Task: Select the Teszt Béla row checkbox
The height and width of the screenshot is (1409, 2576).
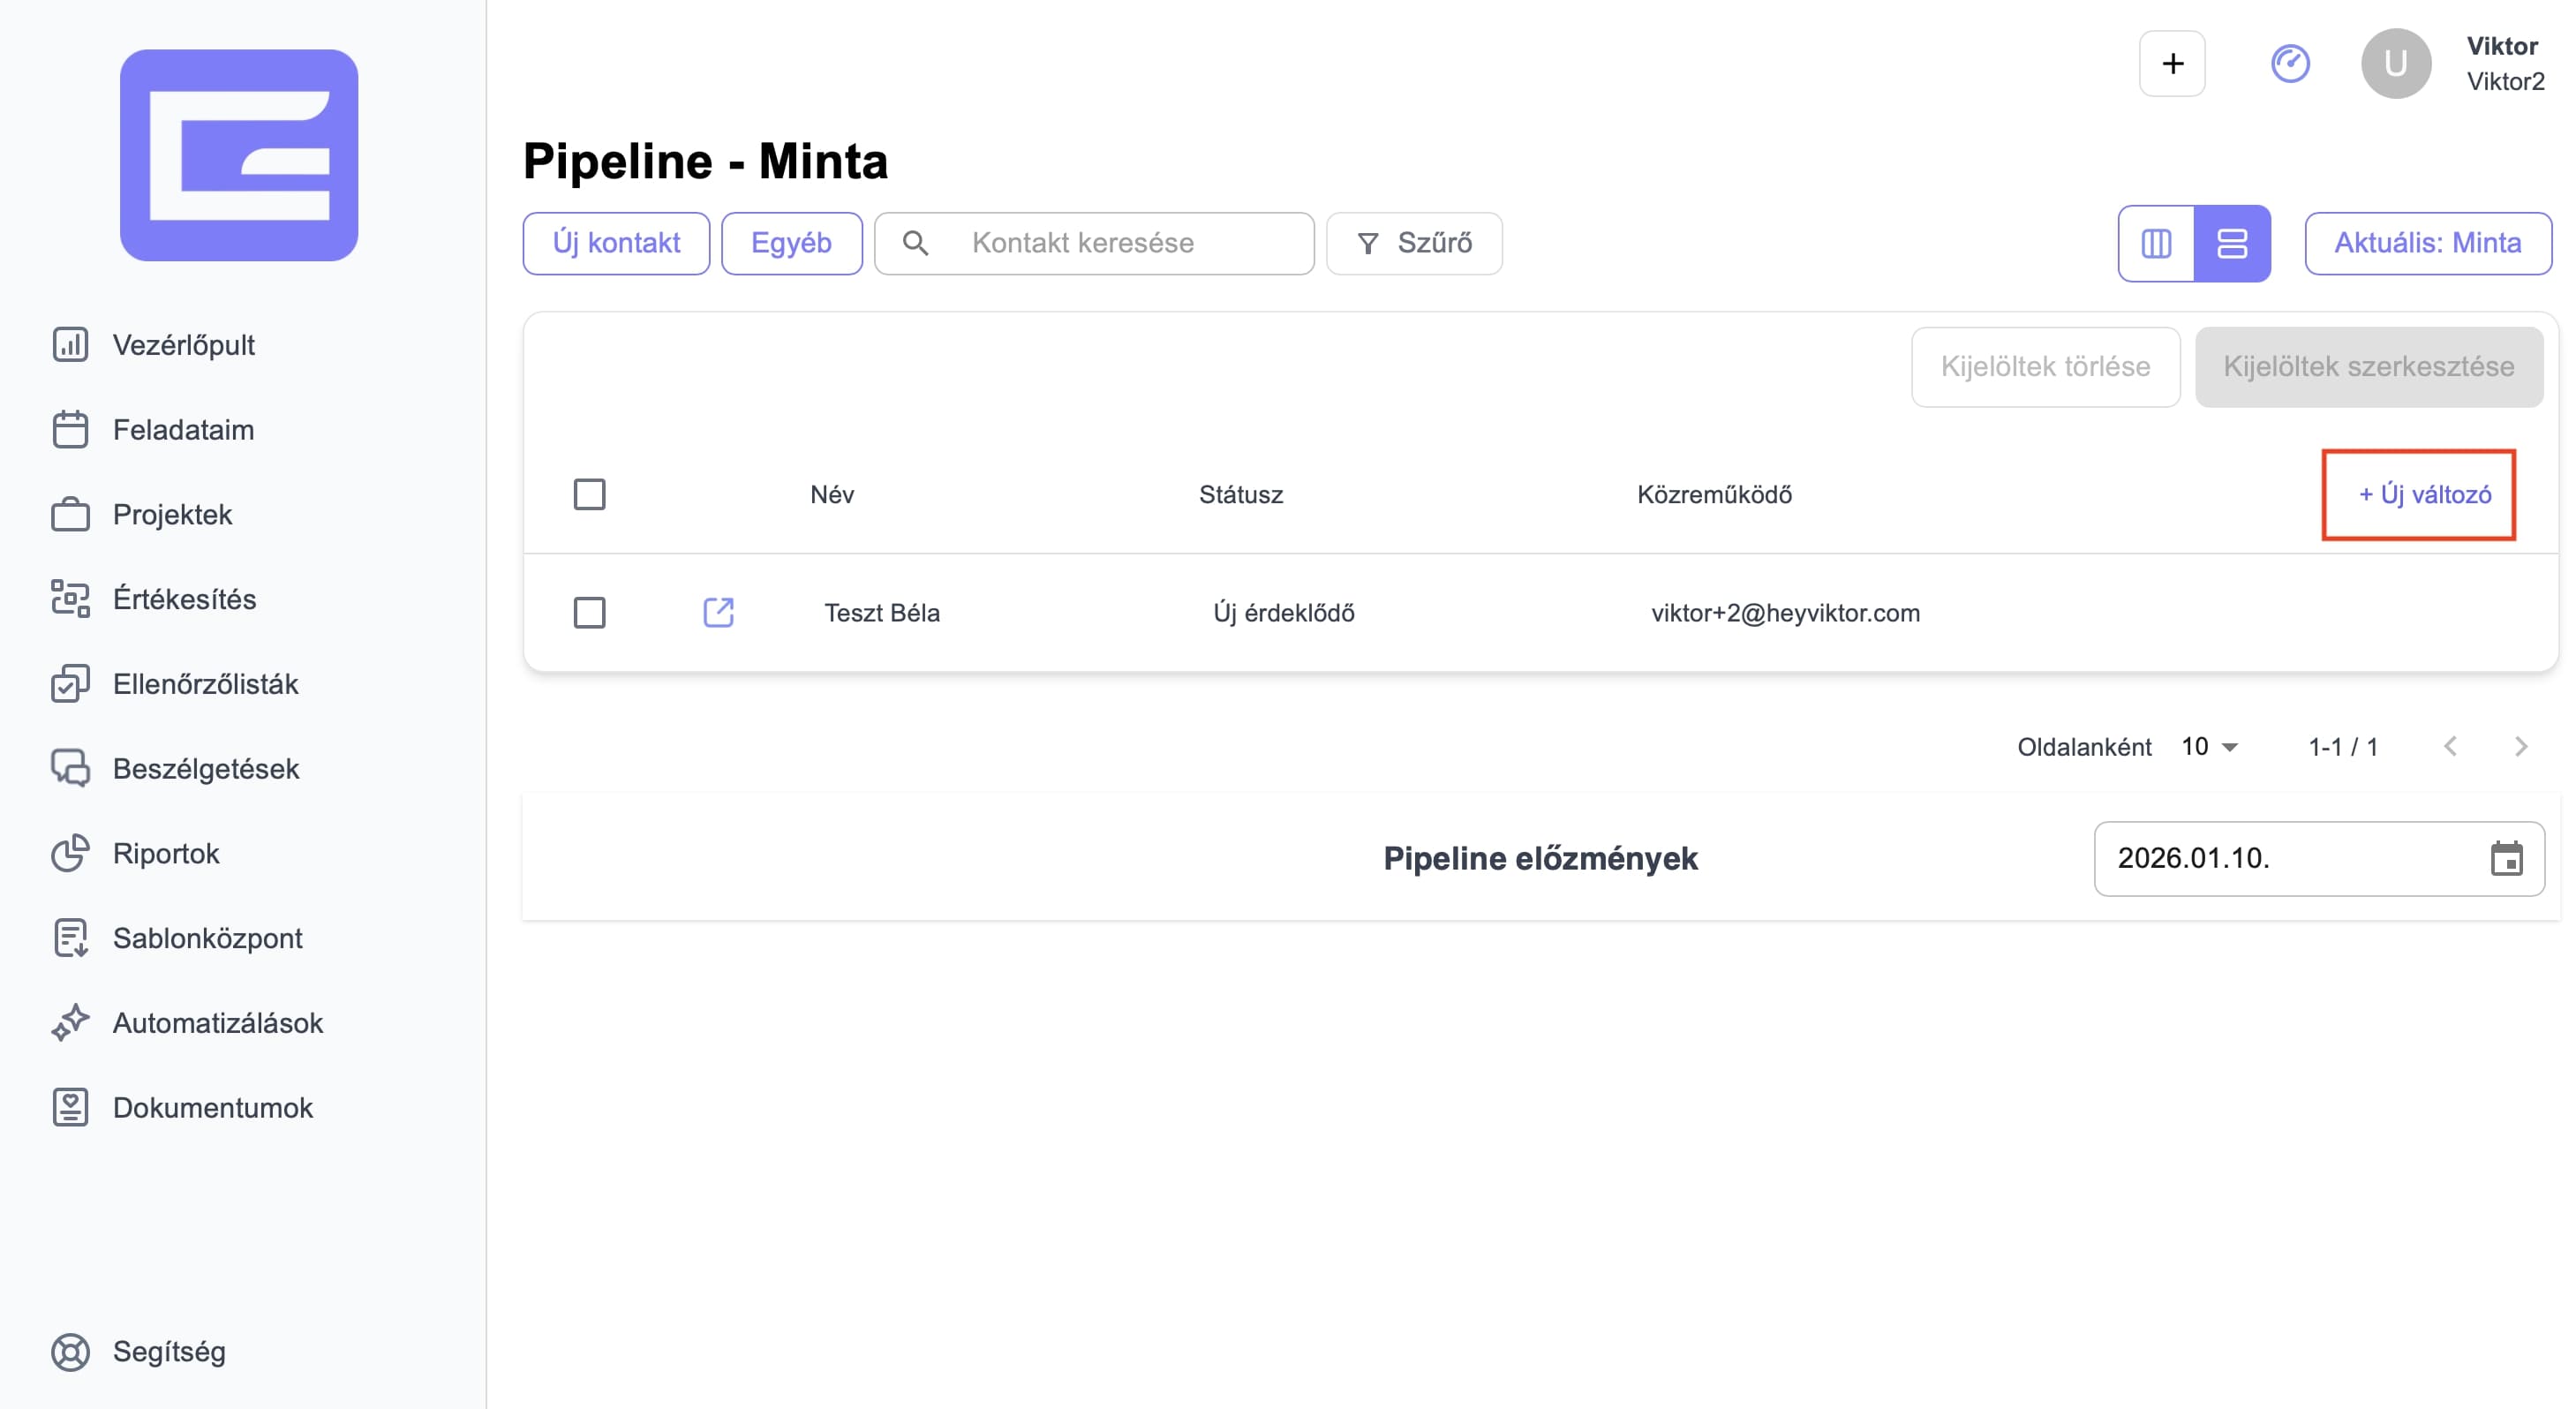Action: click(x=589, y=612)
